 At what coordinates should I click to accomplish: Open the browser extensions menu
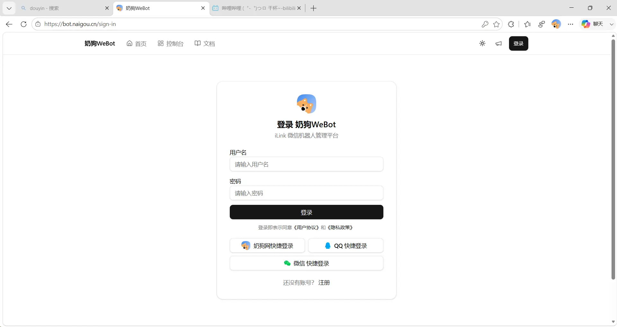511,24
